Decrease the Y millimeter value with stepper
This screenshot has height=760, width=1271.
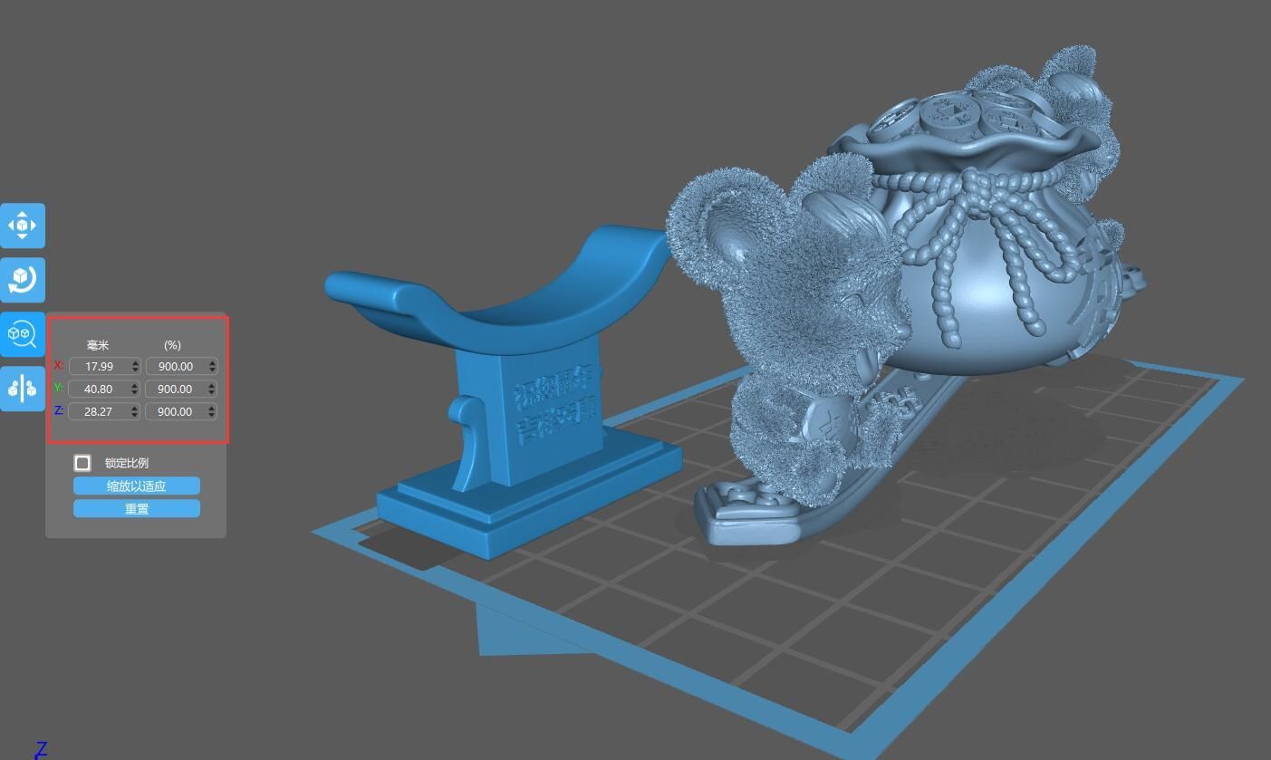[134, 392]
